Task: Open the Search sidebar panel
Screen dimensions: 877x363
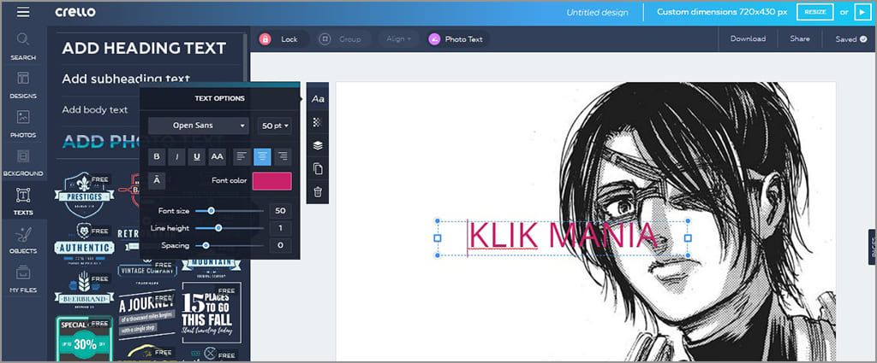Action: [x=23, y=46]
